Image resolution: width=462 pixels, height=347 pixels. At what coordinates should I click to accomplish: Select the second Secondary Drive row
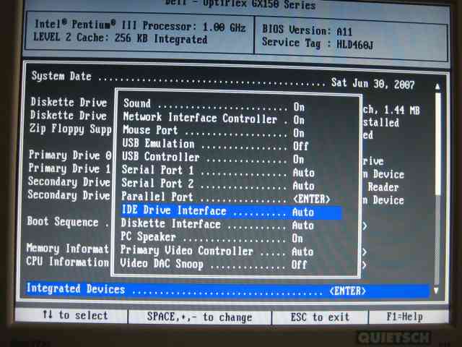[x=69, y=195]
